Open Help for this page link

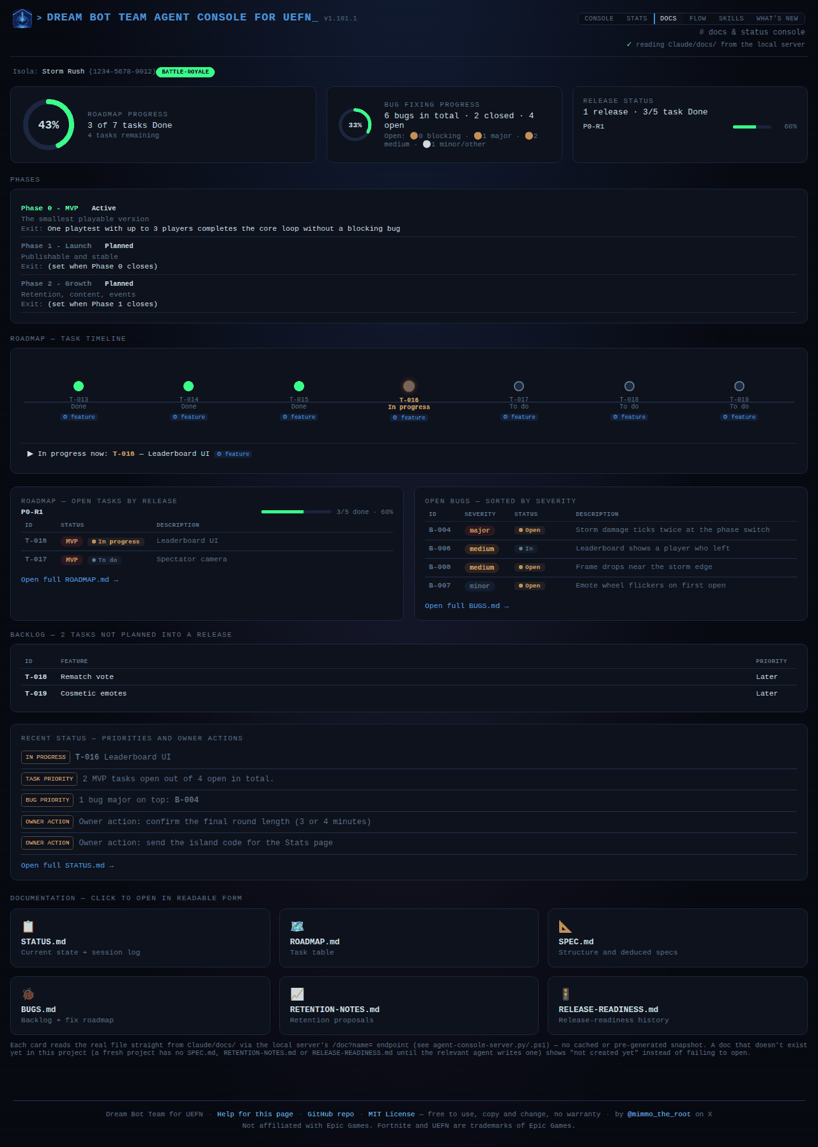pos(255,1114)
